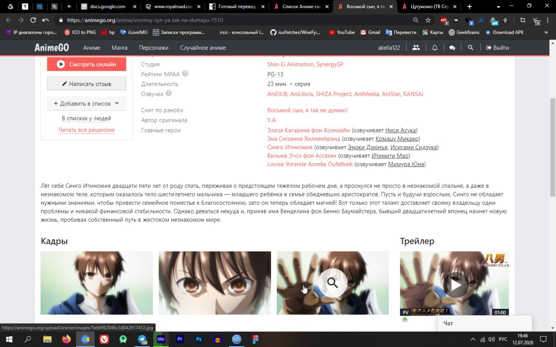The image size is (556, 347).
Task: Open a new browser tab
Action: tap(470, 7)
